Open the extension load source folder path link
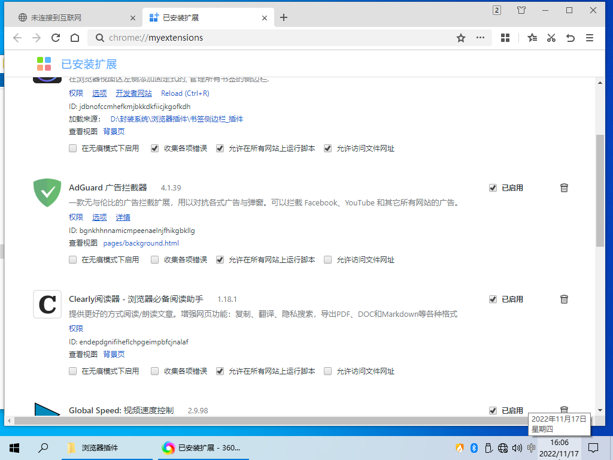 coord(177,119)
